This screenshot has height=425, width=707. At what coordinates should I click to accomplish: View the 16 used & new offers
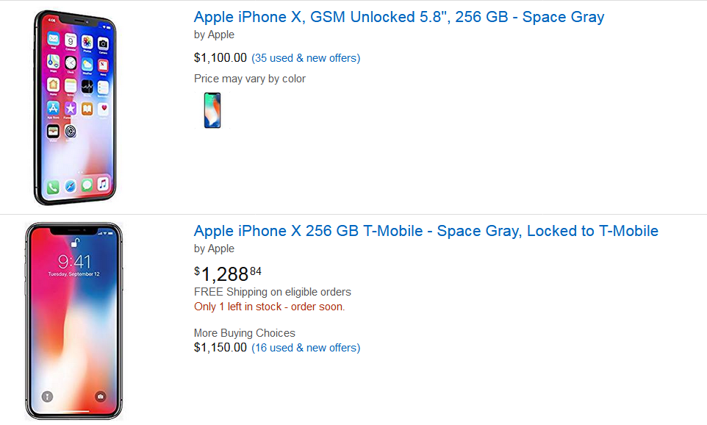point(306,348)
